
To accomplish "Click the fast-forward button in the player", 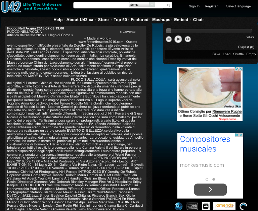I will pos(188,39).
